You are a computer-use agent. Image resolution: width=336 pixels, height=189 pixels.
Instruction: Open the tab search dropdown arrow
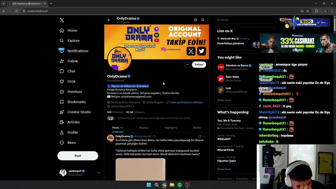pos(3,4)
